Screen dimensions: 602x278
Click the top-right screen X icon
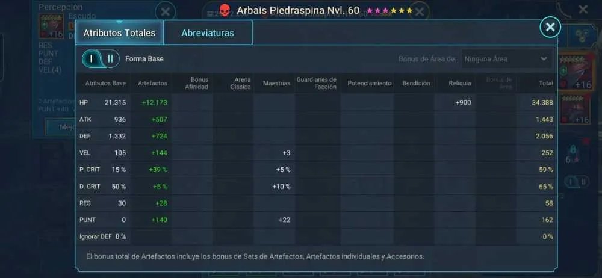pos(583,10)
